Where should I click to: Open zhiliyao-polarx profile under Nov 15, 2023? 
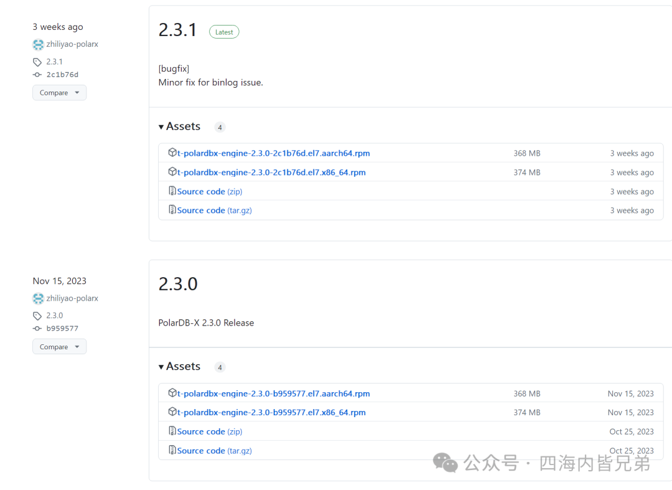coord(72,298)
